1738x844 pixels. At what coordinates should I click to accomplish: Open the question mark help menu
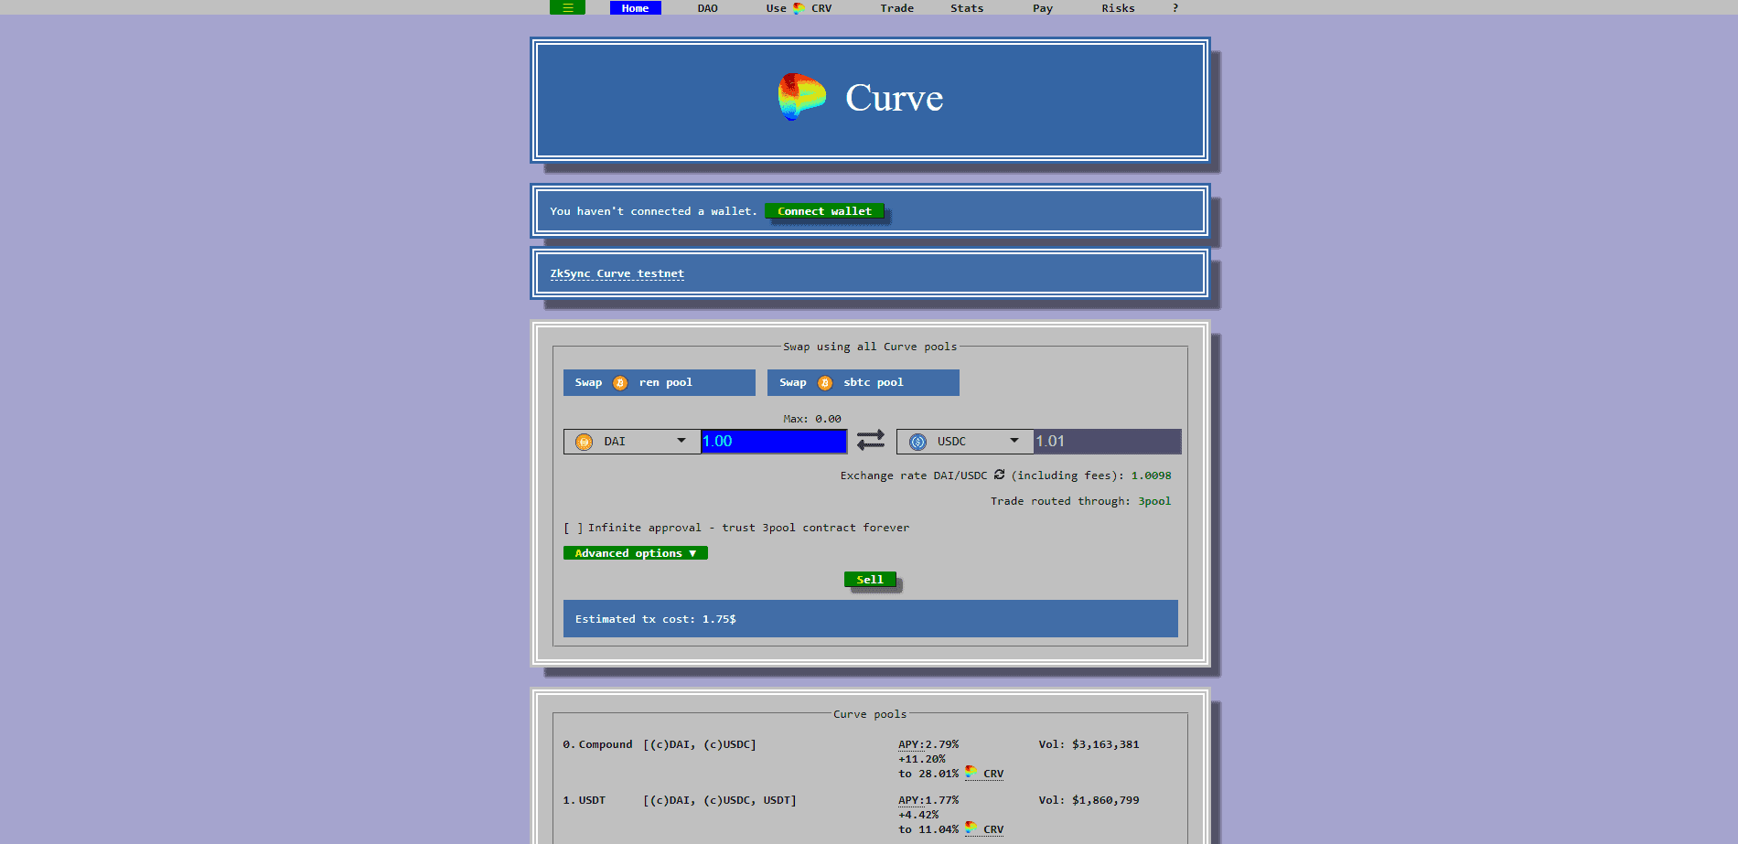(1175, 8)
